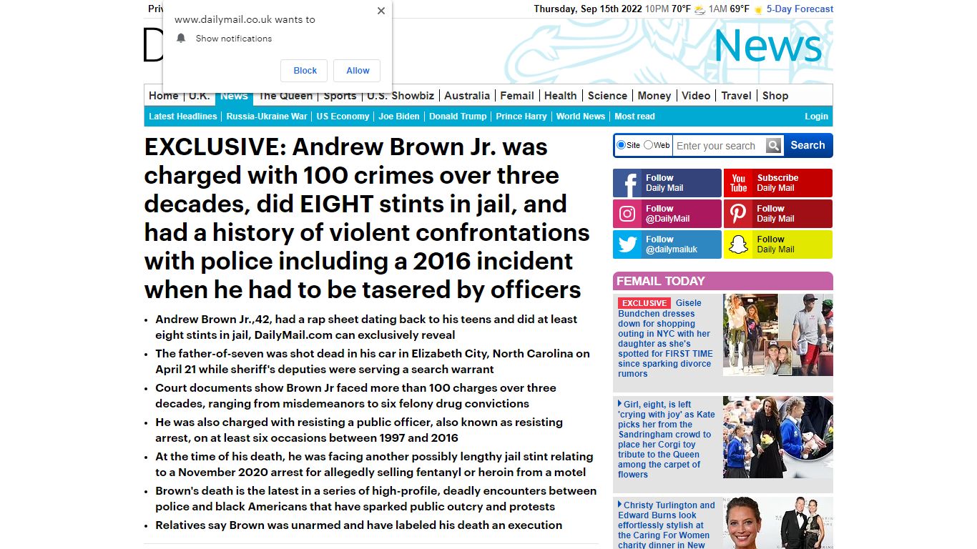Follow Daily Mail on Snapchat

[x=778, y=244]
